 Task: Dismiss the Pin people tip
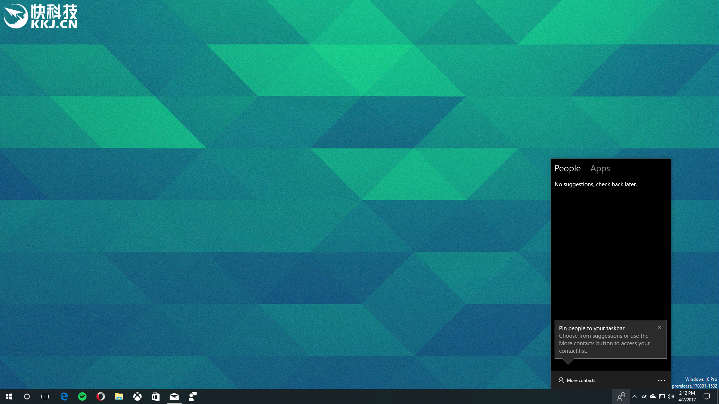click(x=659, y=327)
